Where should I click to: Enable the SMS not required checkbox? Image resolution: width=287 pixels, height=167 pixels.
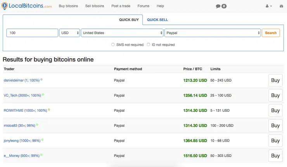(113, 45)
